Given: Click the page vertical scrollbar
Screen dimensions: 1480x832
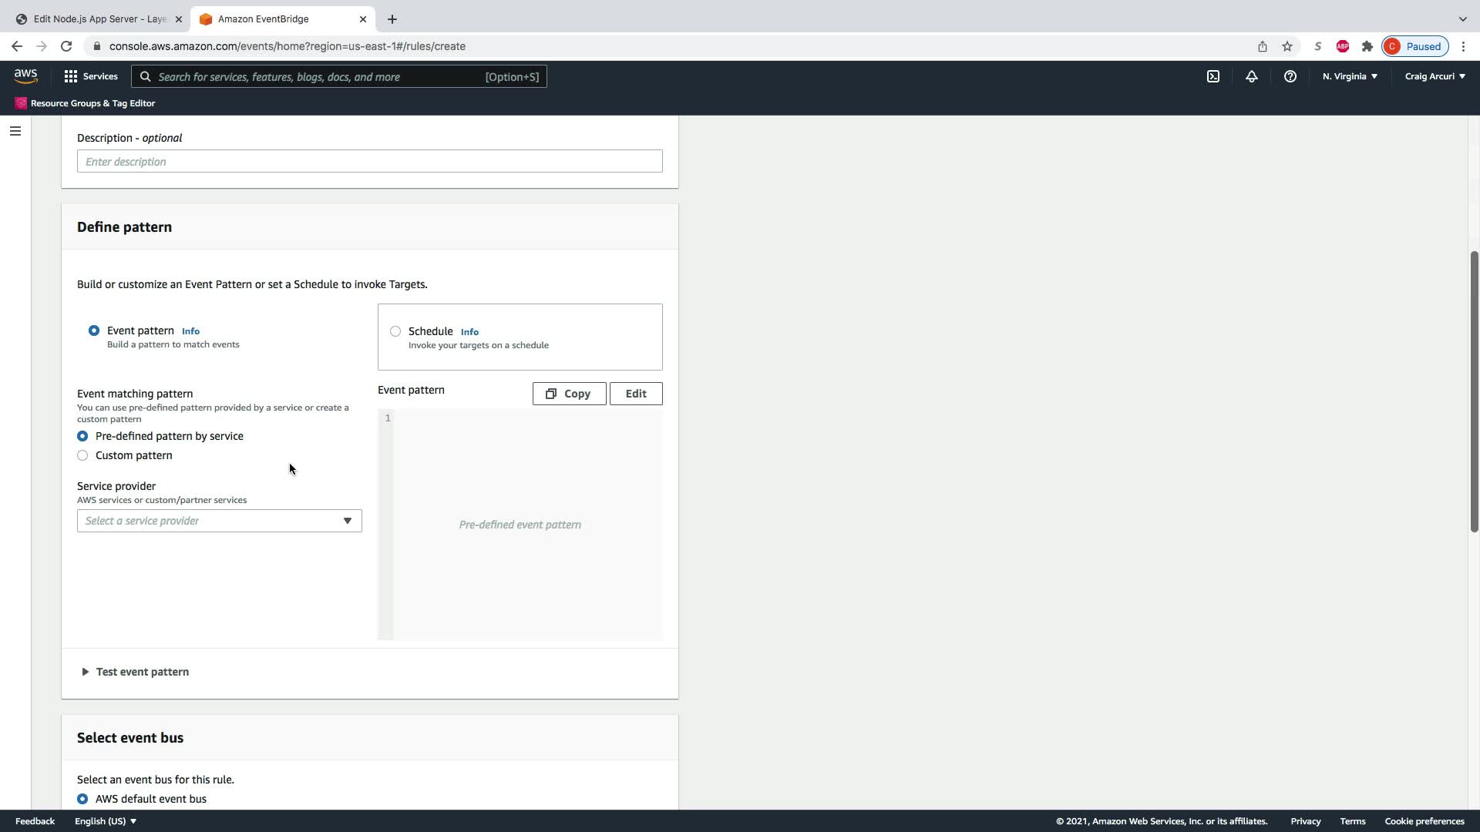Looking at the screenshot, I should point(1473,391).
